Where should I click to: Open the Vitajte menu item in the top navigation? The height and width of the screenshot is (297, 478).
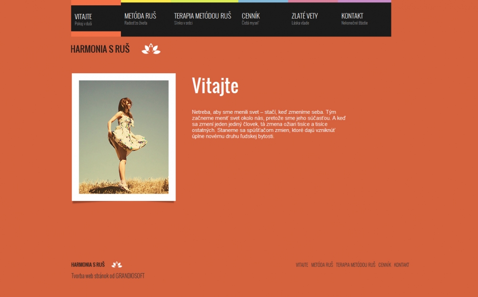tap(96, 19)
